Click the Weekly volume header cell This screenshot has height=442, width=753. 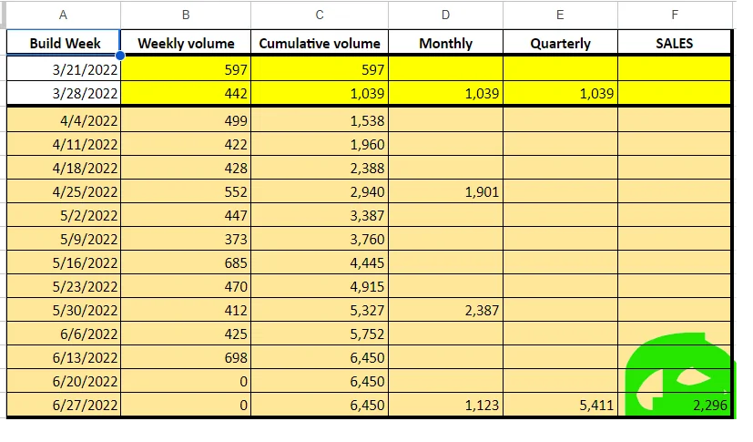click(186, 43)
